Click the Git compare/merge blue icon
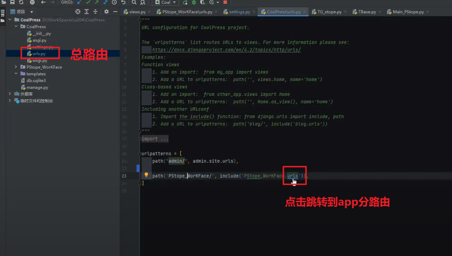Viewport: 452px width, 256px height. 105,2
